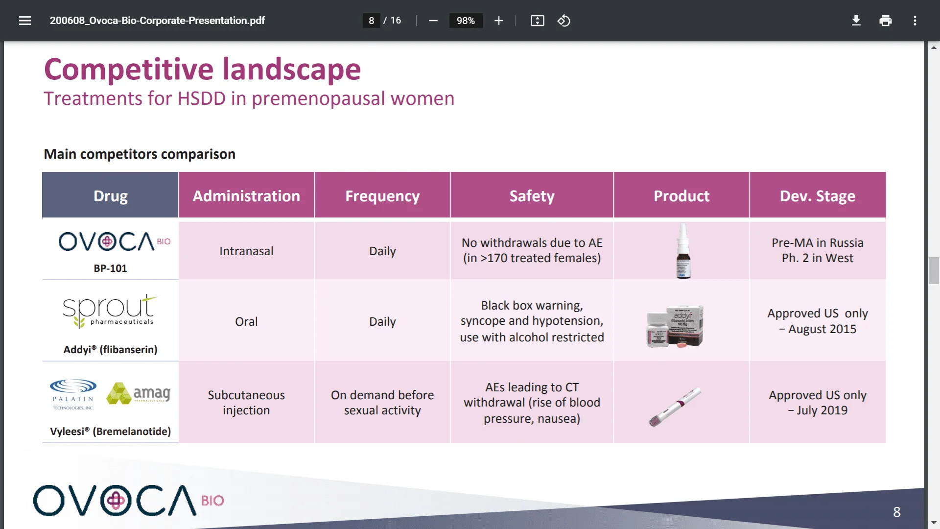940x529 pixels.
Task: Click the zoom out minus button
Action: pos(433,21)
